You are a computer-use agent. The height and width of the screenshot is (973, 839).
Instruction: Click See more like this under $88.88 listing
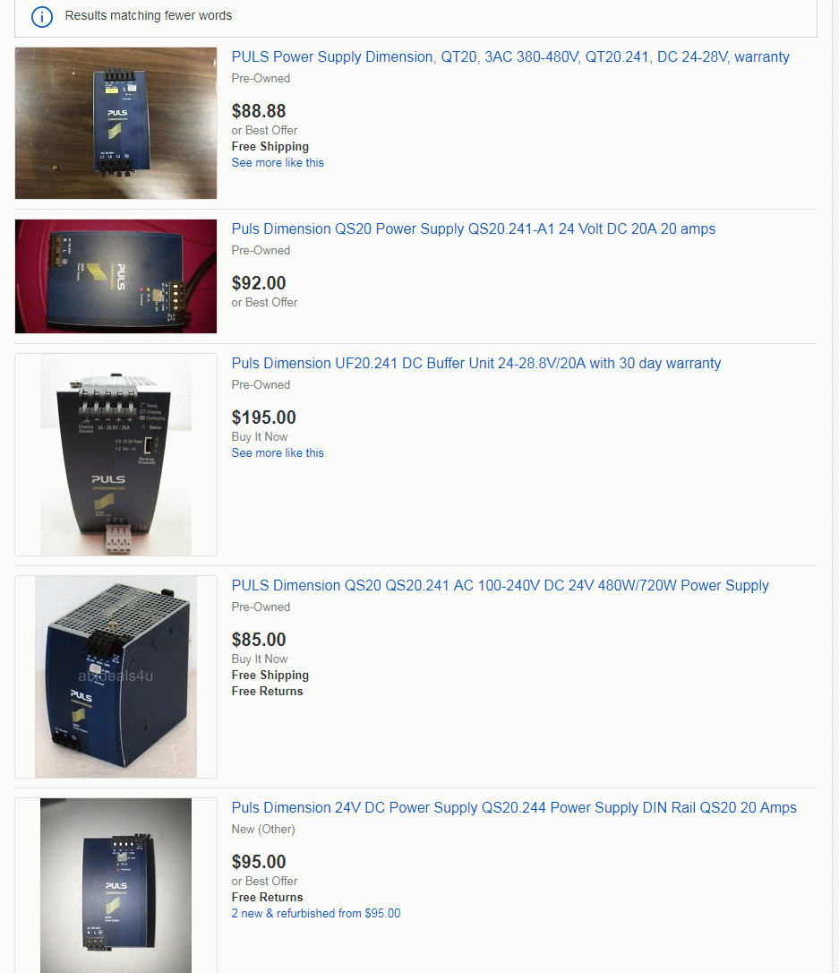(x=278, y=162)
